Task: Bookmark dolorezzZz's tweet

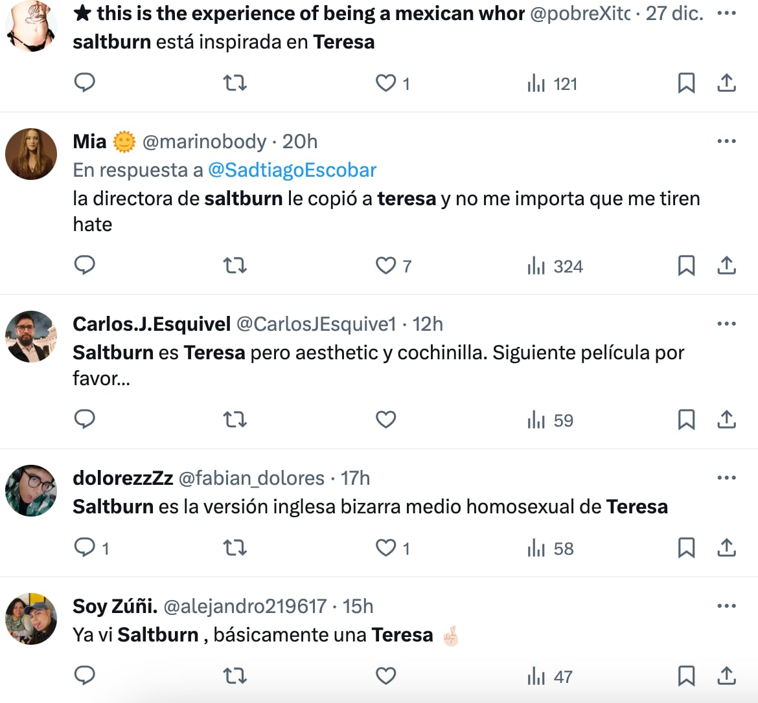Action: (x=687, y=548)
